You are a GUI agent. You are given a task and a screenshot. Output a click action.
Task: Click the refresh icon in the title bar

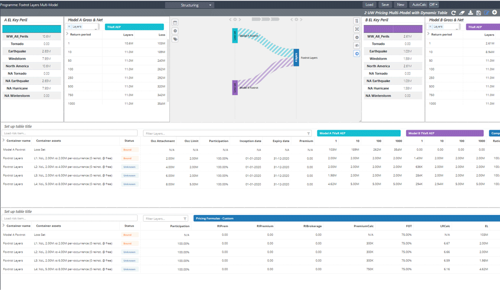point(453,13)
